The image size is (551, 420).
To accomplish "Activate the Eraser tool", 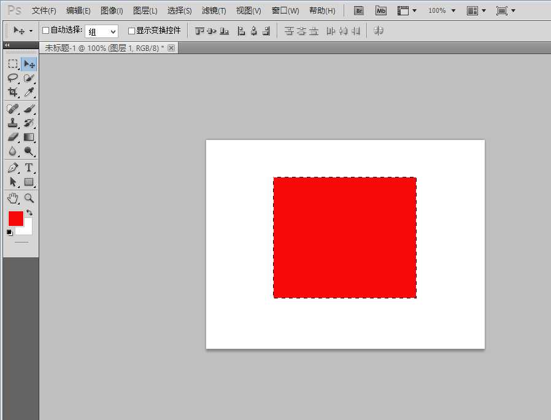I will click(x=12, y=137).
